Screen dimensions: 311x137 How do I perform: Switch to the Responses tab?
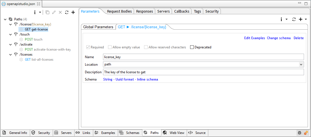[145, 11]
